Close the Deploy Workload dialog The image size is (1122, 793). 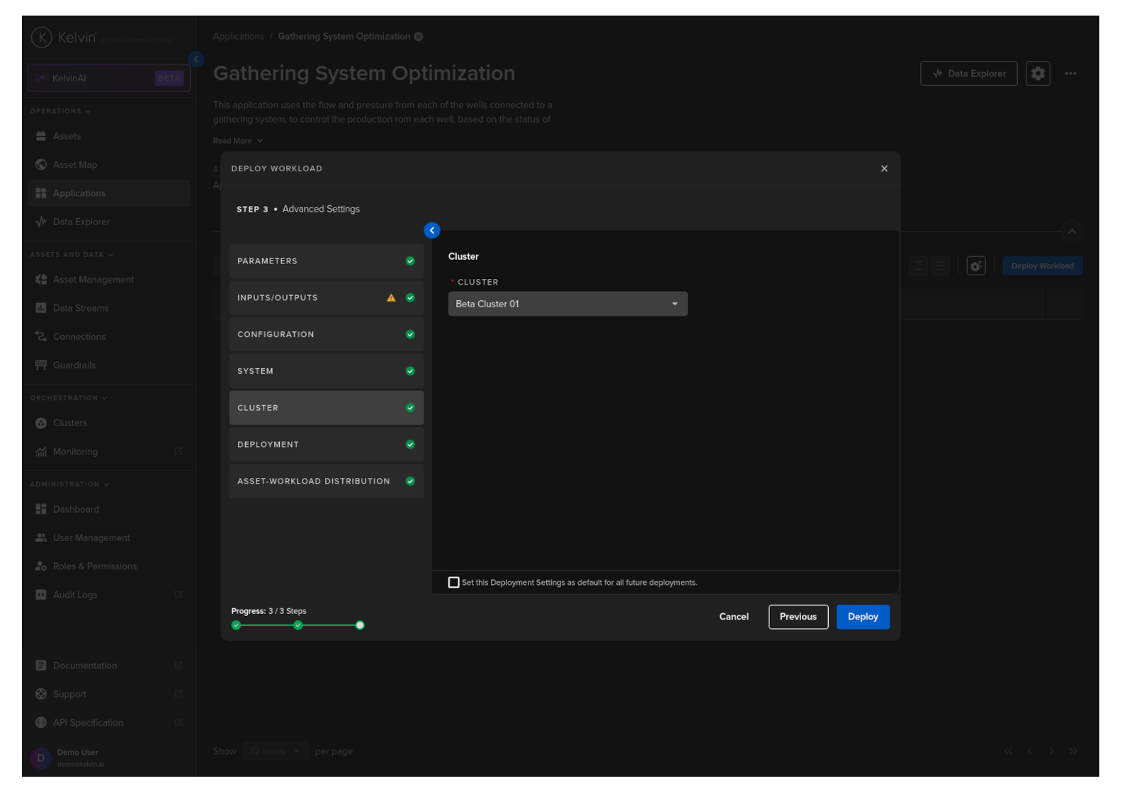(x=884, y=169)
